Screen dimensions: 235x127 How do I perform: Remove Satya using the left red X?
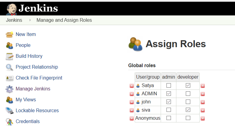[132, 86]
